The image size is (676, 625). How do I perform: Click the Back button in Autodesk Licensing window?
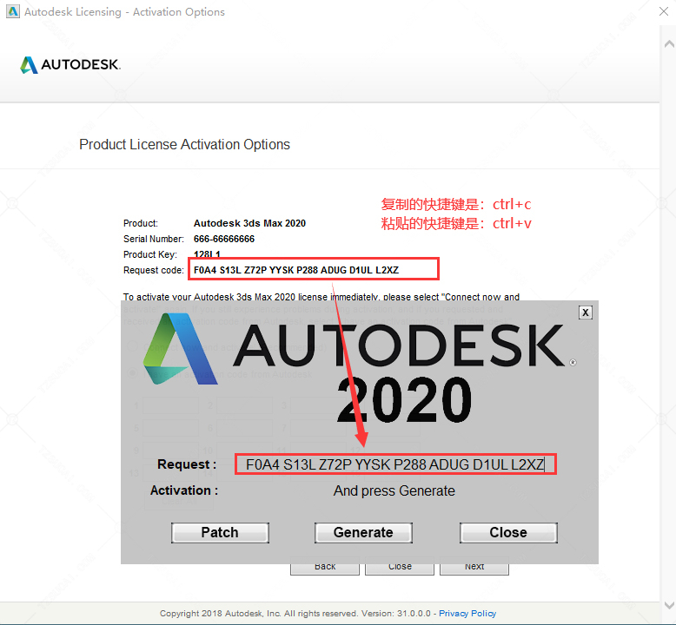point(325,568)
